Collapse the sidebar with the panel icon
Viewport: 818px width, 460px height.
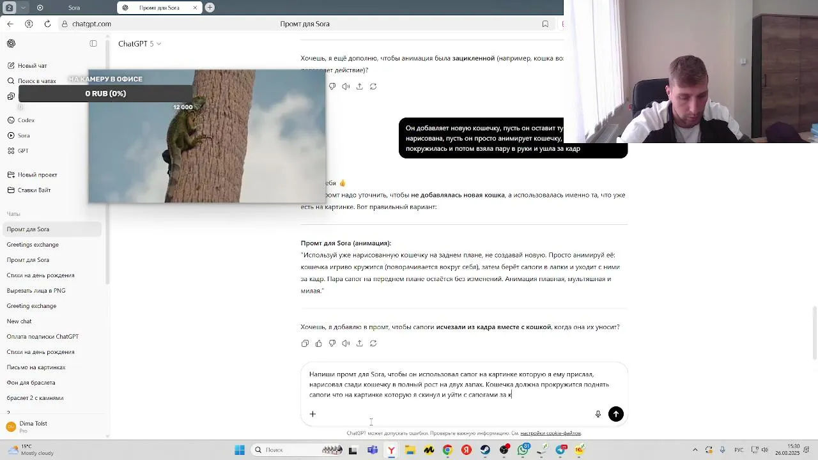[x=93, y=43]
